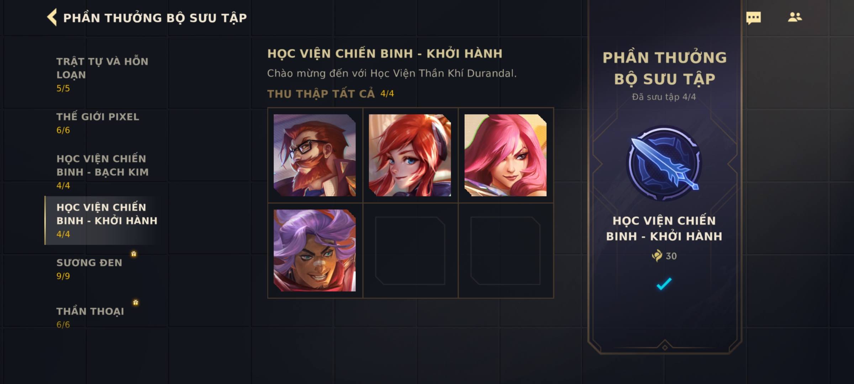The image size is (854, 384).
Task: Tap the blue claimed checkmark
Action: (664, 284)
